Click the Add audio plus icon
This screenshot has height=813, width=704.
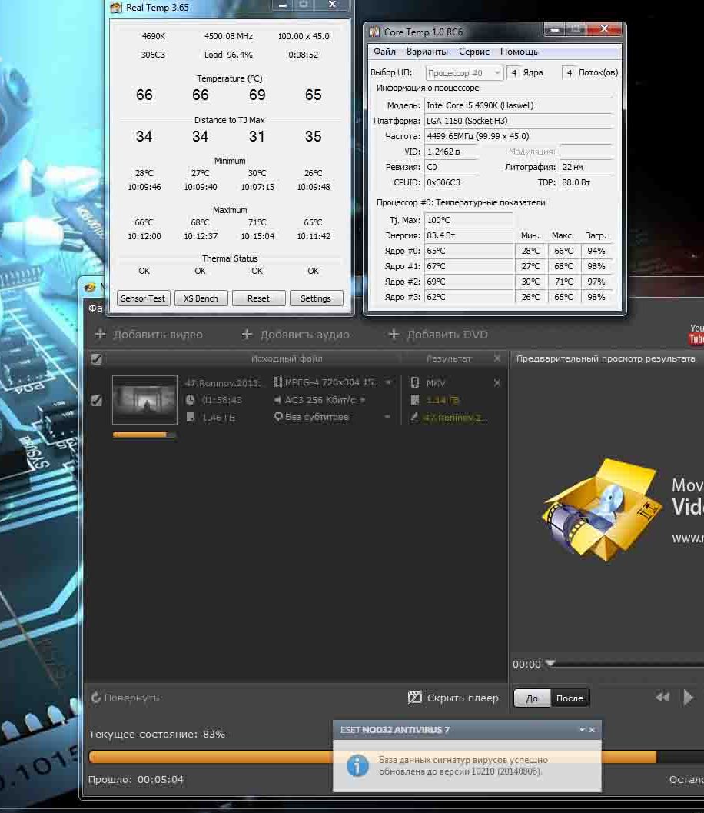(x=247, y=334)
